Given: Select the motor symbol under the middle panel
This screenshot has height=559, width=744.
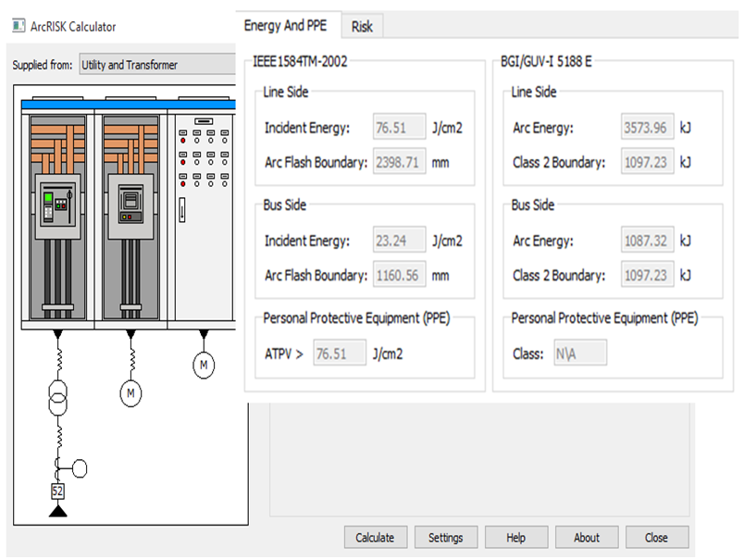Looking at the screenshot, I should (130, 394).
